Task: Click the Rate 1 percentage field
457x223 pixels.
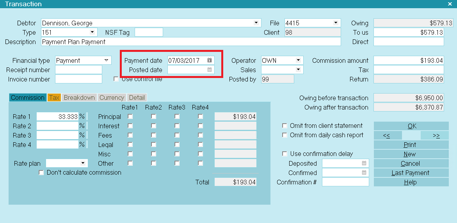Action: click(57, 117)
